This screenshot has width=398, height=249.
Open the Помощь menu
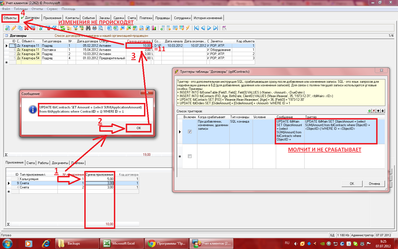click(68, 9)
